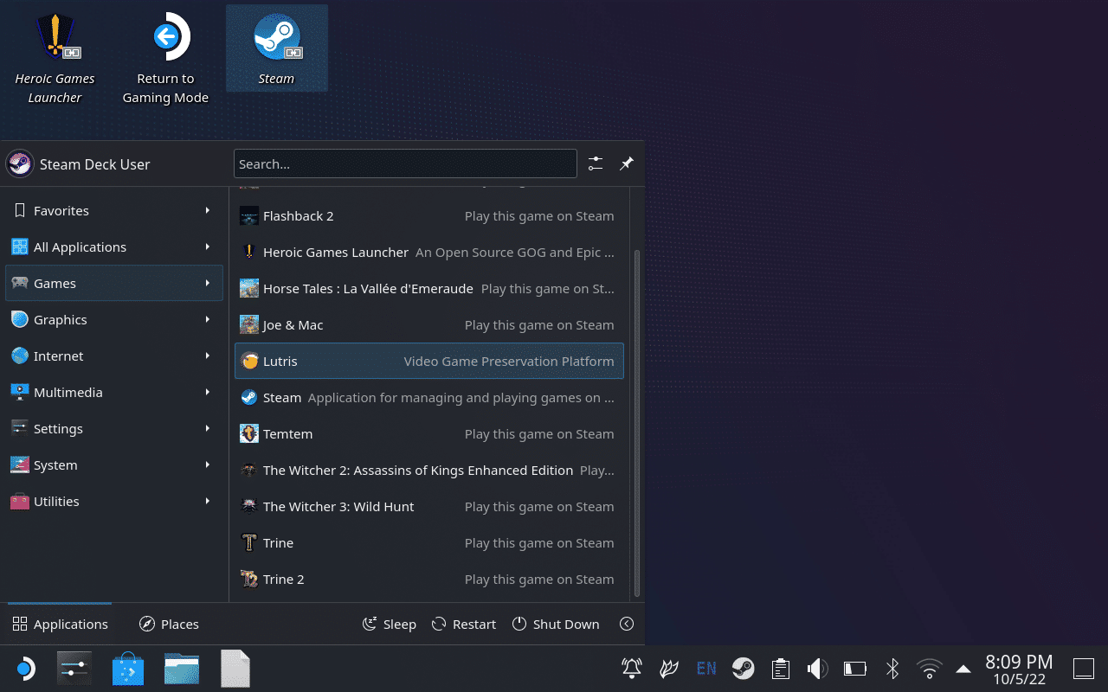Expand the Settings category arrow
This screenshot has width=1108, height=692.
(208, 428)
